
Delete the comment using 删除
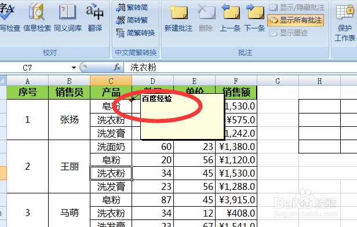coord(206,18)
